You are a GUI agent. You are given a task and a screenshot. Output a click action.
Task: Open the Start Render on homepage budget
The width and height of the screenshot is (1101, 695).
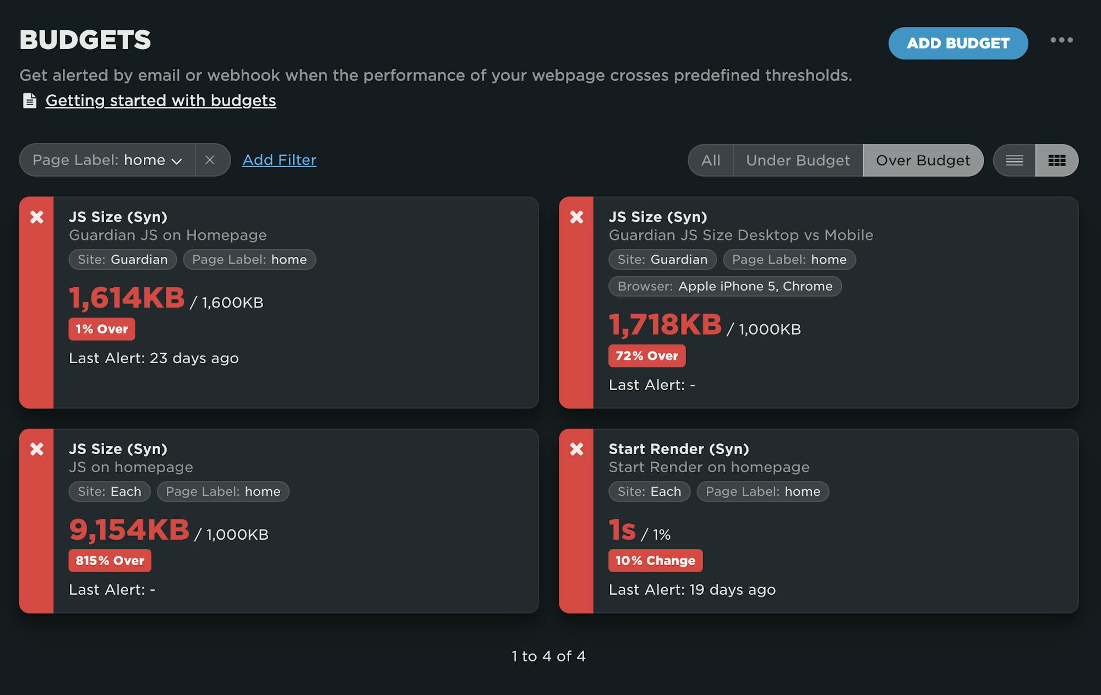point(708,467)
